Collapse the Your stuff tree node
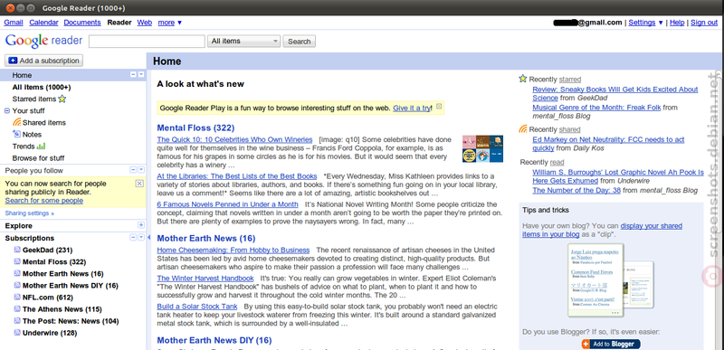Image resolution: width=724 pixels, height=350 pixels. point(7,110)
